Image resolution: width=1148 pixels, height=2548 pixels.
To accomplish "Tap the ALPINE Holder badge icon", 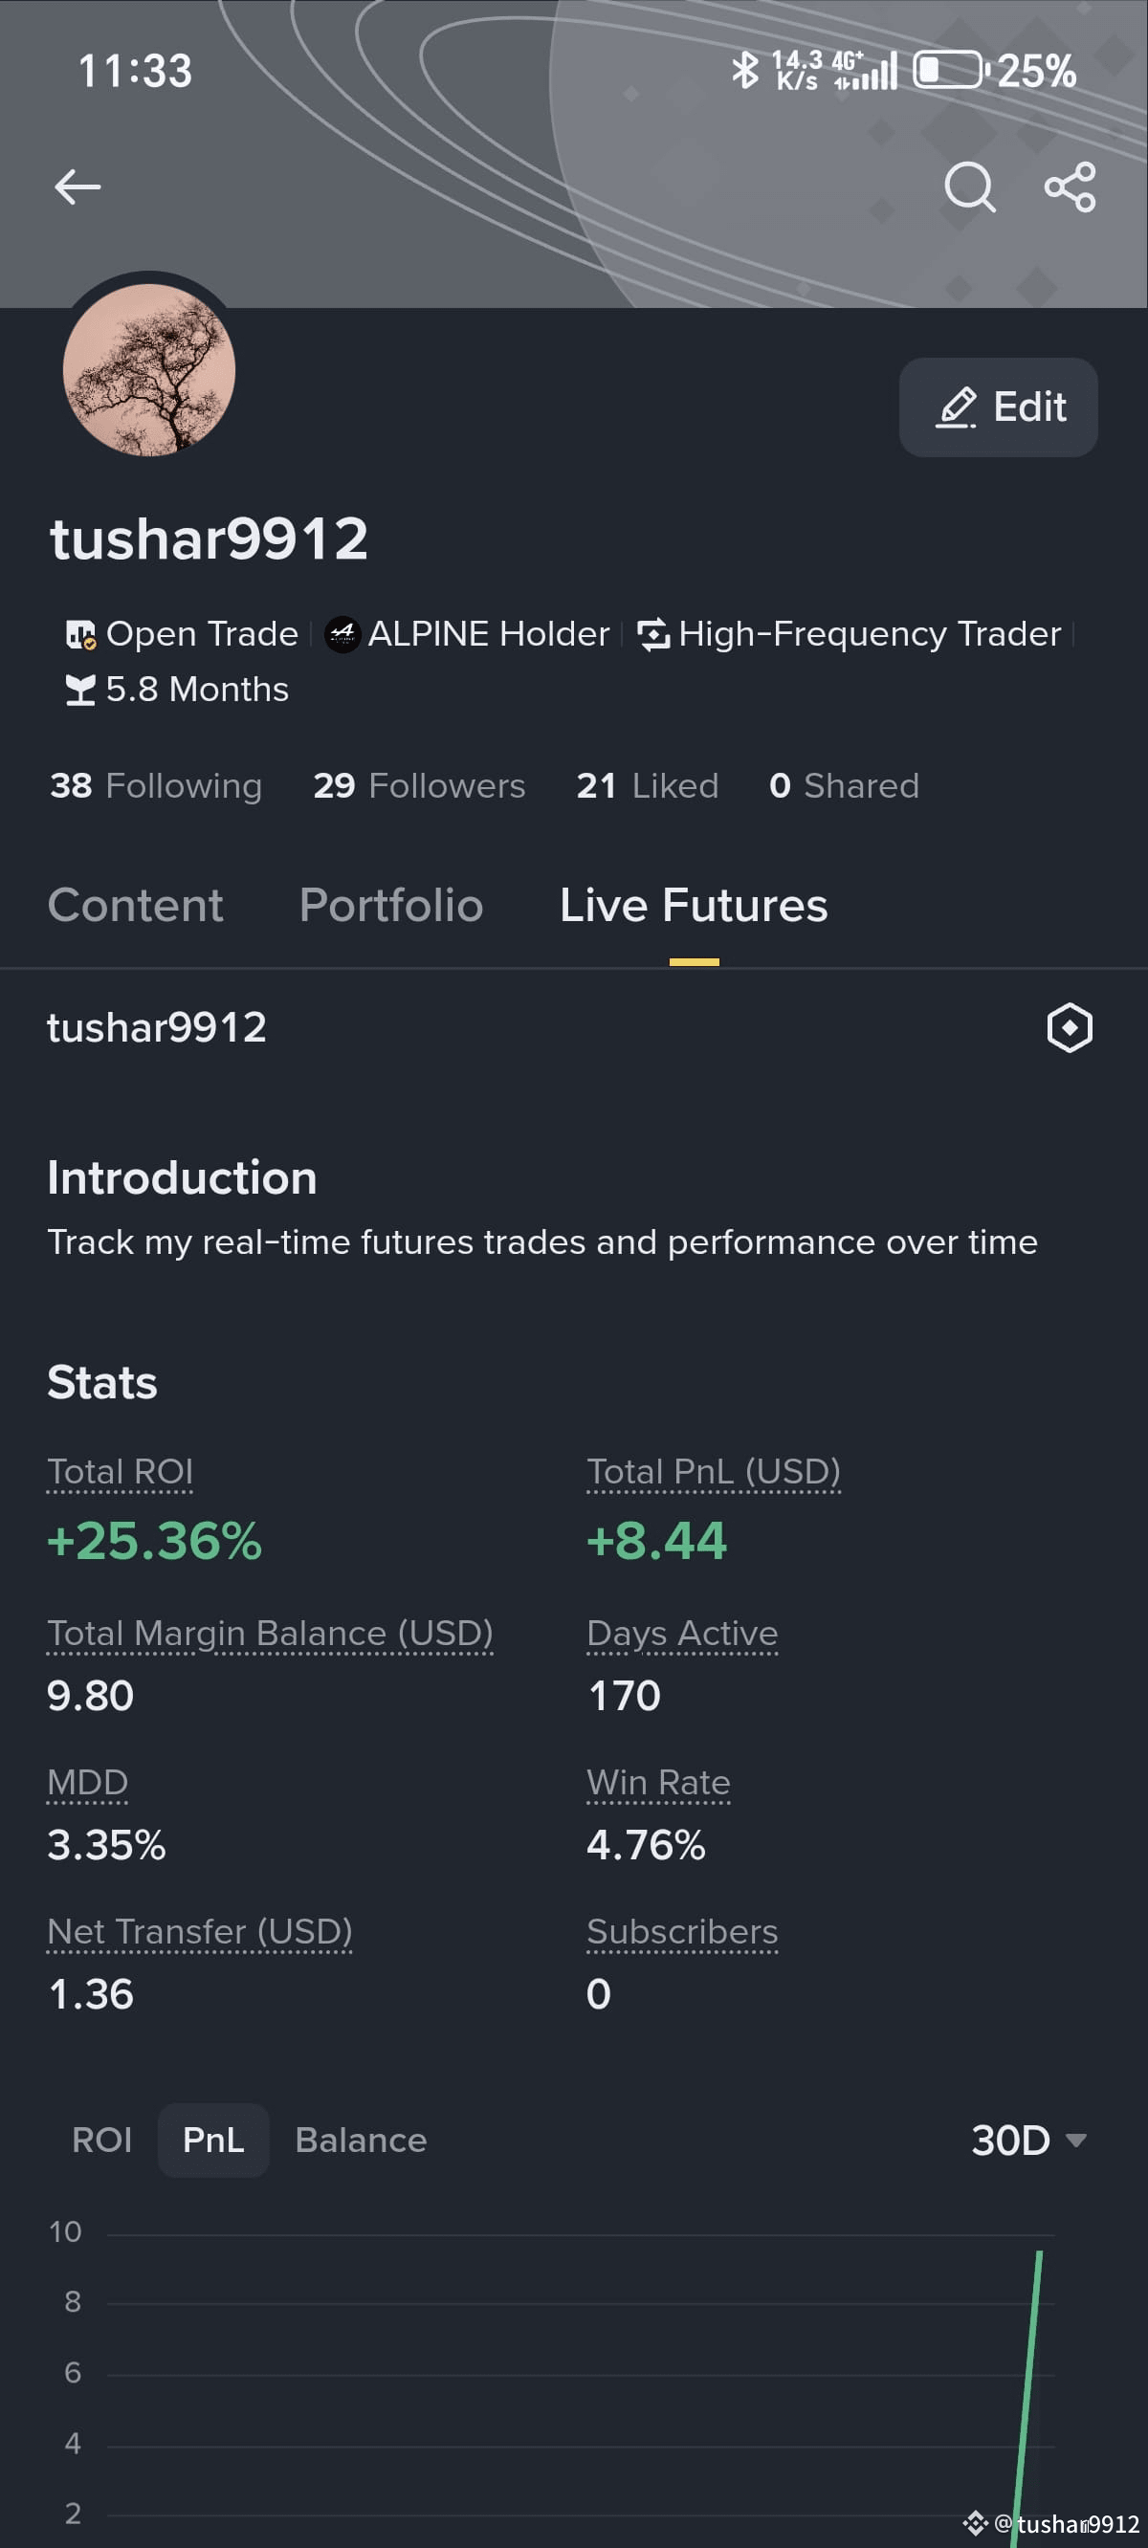I will [342, 634].
